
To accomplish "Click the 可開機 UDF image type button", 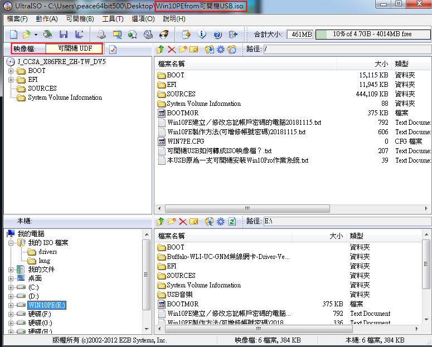I will [x=75, y=48].
